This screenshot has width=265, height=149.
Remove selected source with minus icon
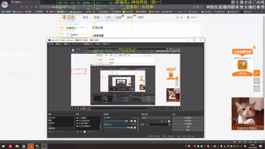tap(81, 132)
